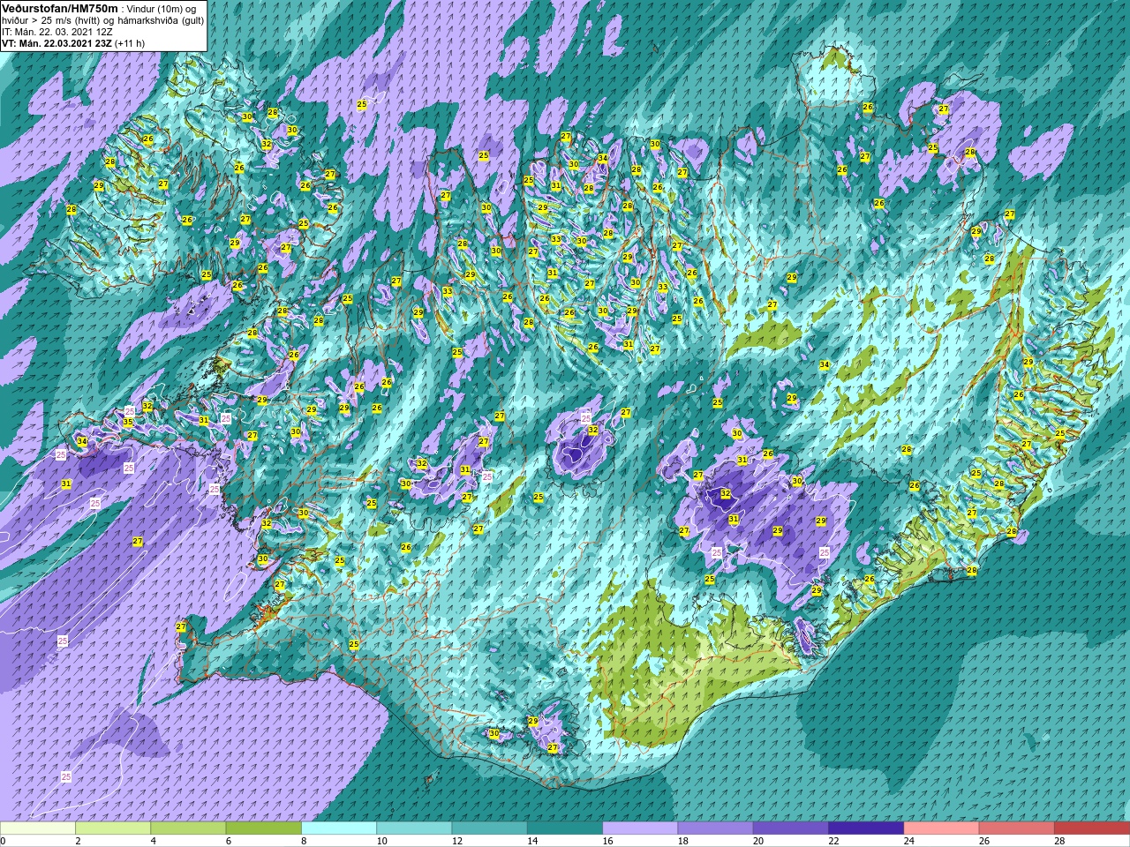The width and height of the screenshot is (1130, 847).
Task: Click the 12–14 m/s medium teal legend swatch
Action: 489,828
